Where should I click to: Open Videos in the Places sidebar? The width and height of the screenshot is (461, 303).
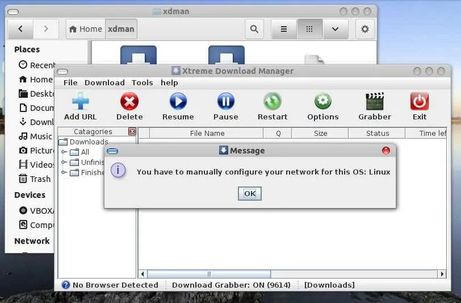coord(36,165)
